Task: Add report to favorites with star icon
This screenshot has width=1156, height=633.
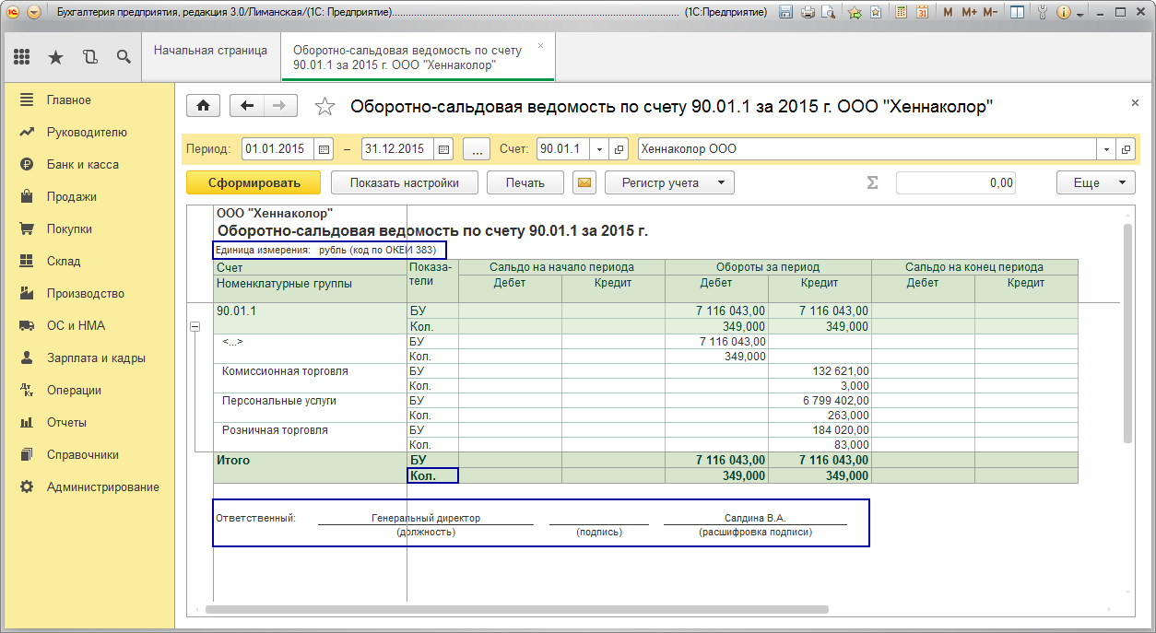Action: [324, 107]
